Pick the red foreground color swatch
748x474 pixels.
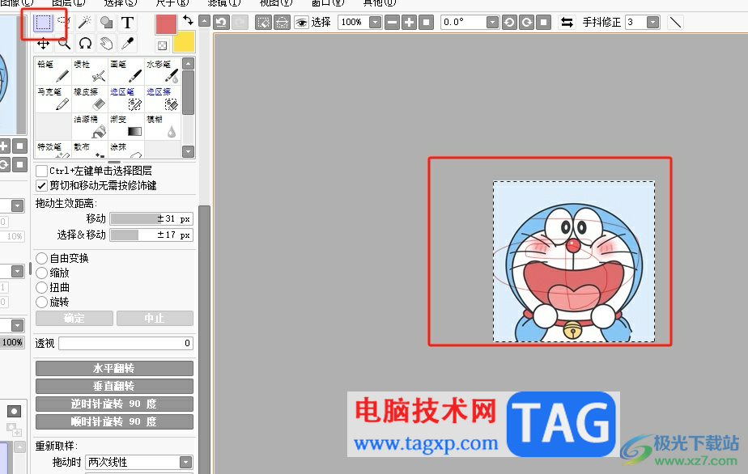pyautogui.click(x=166, y=24)
